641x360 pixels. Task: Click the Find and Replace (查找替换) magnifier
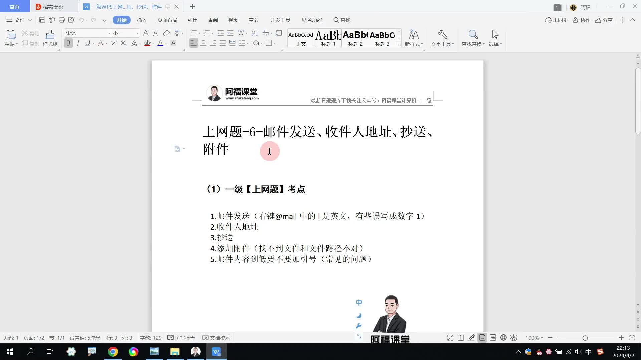pos(473,35)
